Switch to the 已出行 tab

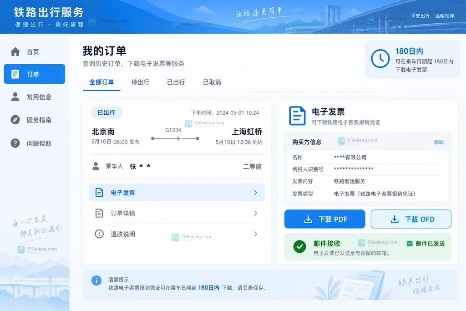(176, 82)
